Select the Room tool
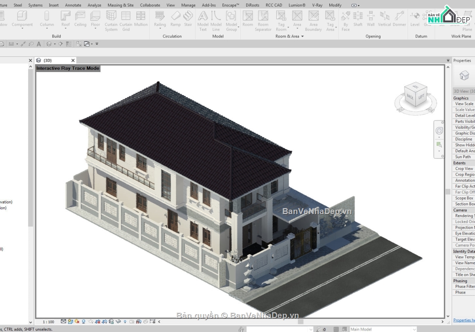This screenshot has width=475, height=332. tap(247, 21)
